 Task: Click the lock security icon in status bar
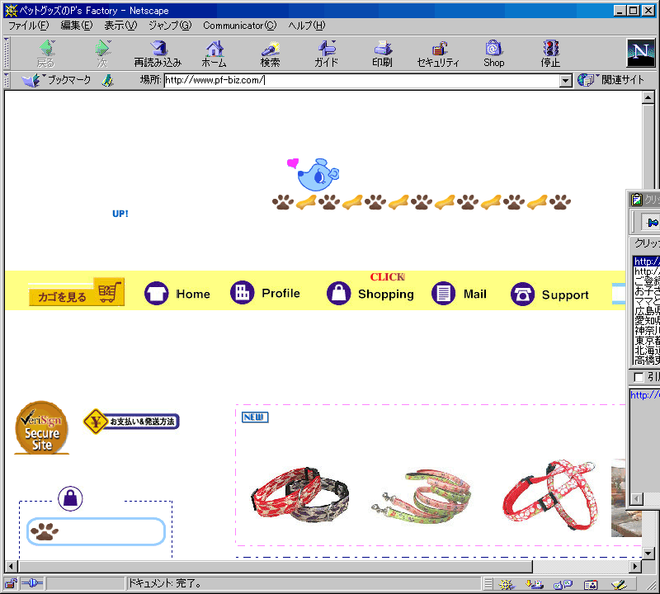click(11, 583)
